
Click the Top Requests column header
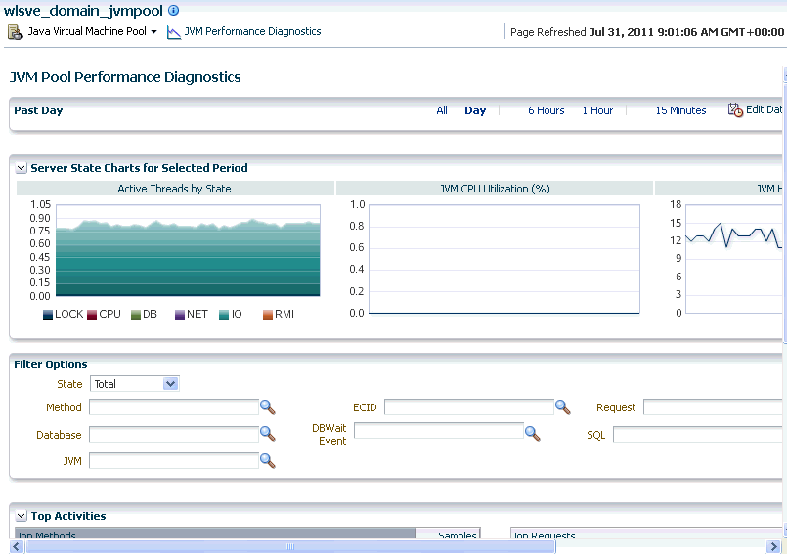pos(646,533)
